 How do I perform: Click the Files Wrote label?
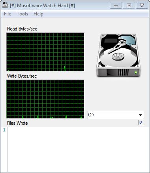pyautogui.click(x=17, y=123)
